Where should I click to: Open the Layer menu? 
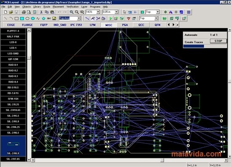pos(84,7)
